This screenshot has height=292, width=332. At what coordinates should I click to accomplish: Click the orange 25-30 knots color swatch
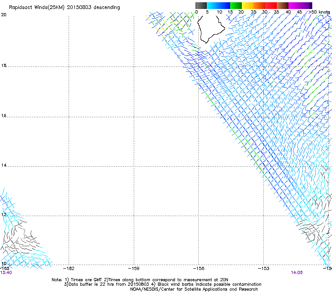click(259, 5)
